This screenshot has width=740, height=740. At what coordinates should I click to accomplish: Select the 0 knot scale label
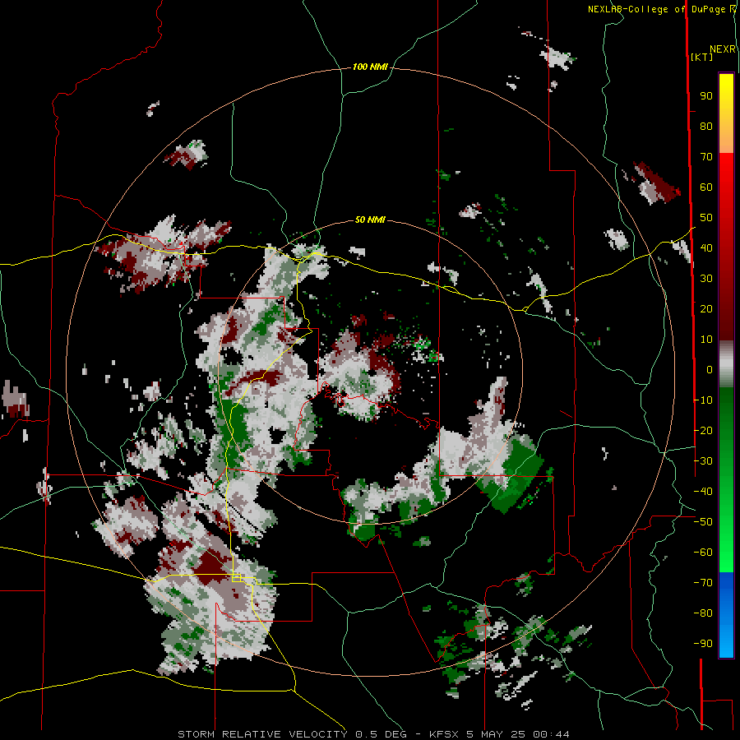click(710, 370)
